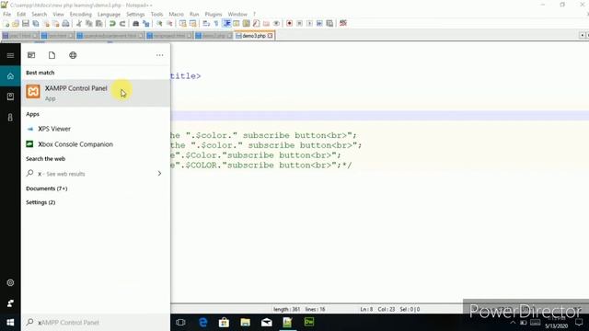
Task: Click the Save All toolbar icon
Action: [x=36, y=23]
